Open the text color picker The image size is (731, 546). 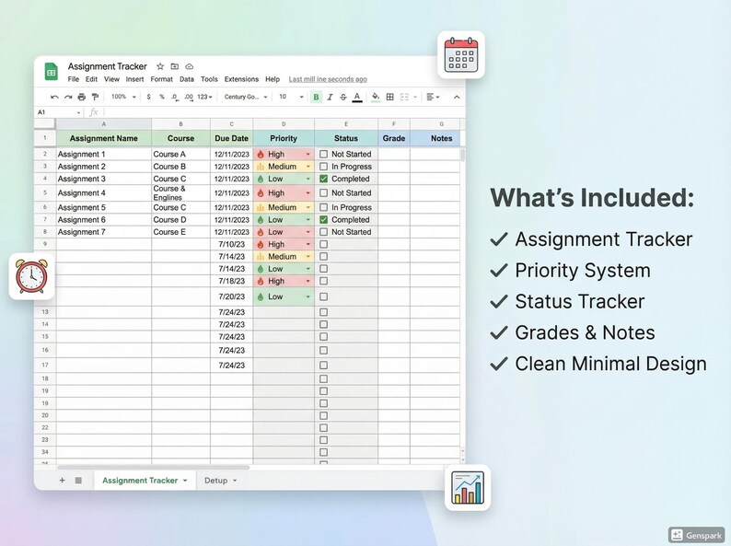click(357, 97)
